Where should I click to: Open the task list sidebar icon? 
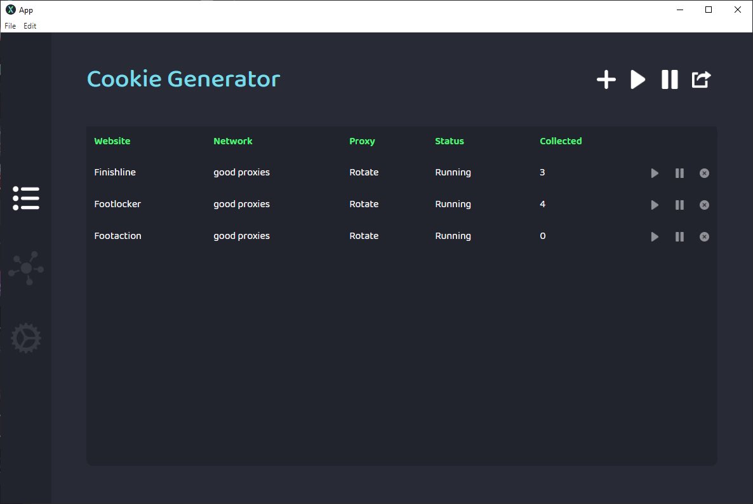pyautogui.click(x=26, y=198)
